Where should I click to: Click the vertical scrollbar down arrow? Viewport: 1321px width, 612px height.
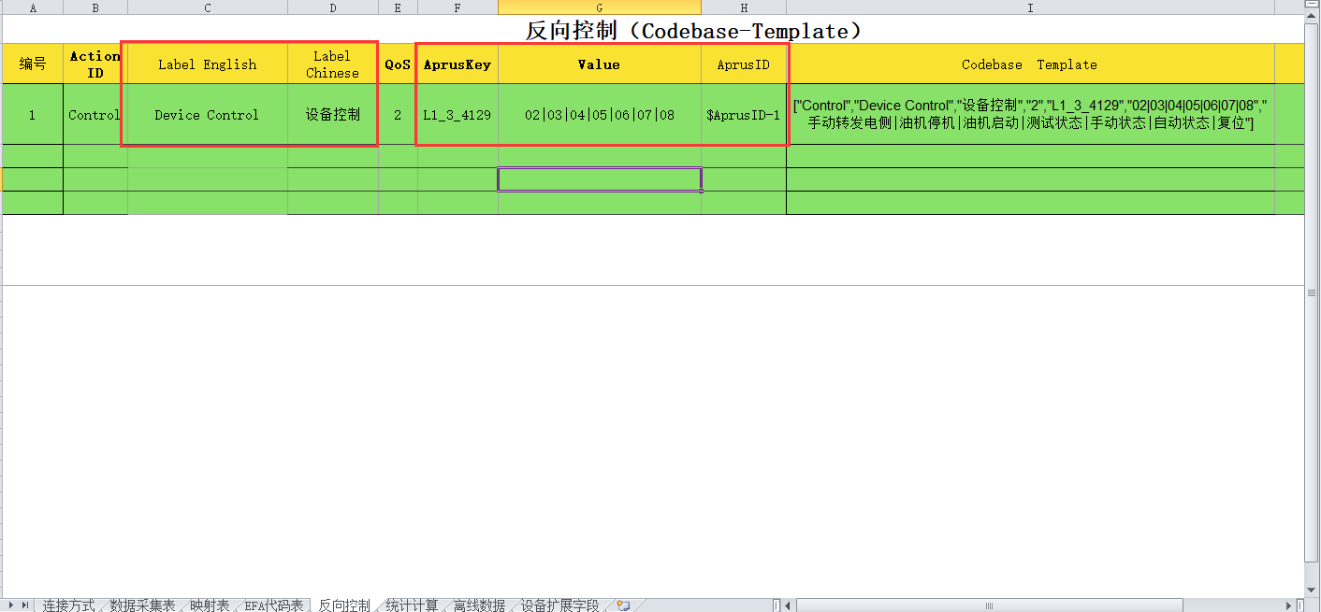[1313, 591]
